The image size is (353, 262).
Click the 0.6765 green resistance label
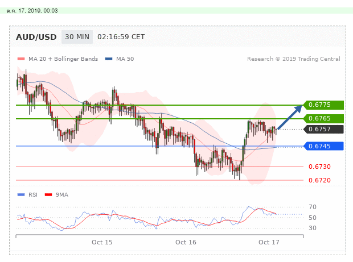pyautogui.click(x=323, y=118)
